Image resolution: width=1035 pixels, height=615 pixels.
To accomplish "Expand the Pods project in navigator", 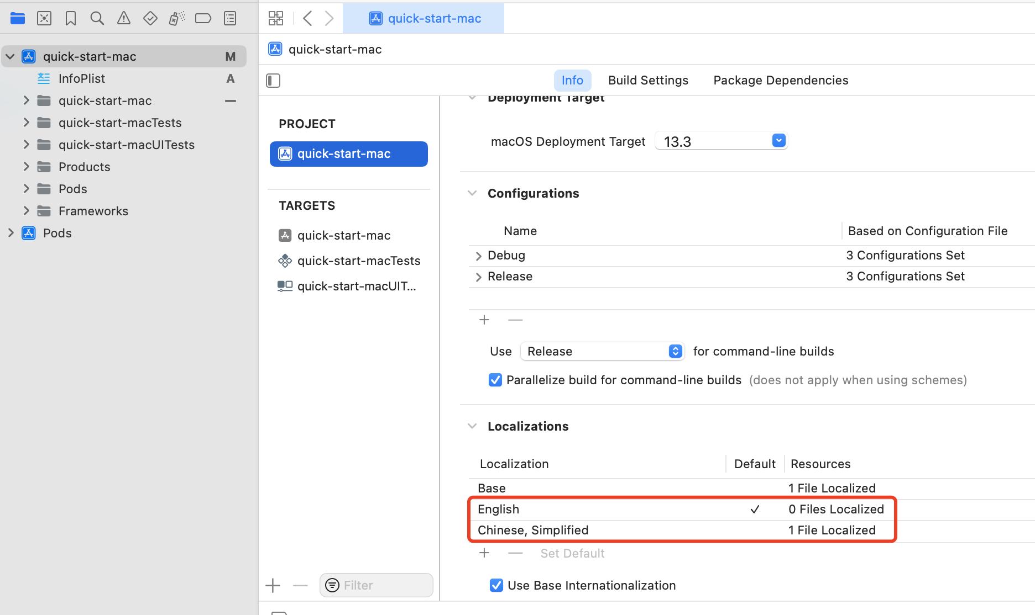I will coord(10,233).
